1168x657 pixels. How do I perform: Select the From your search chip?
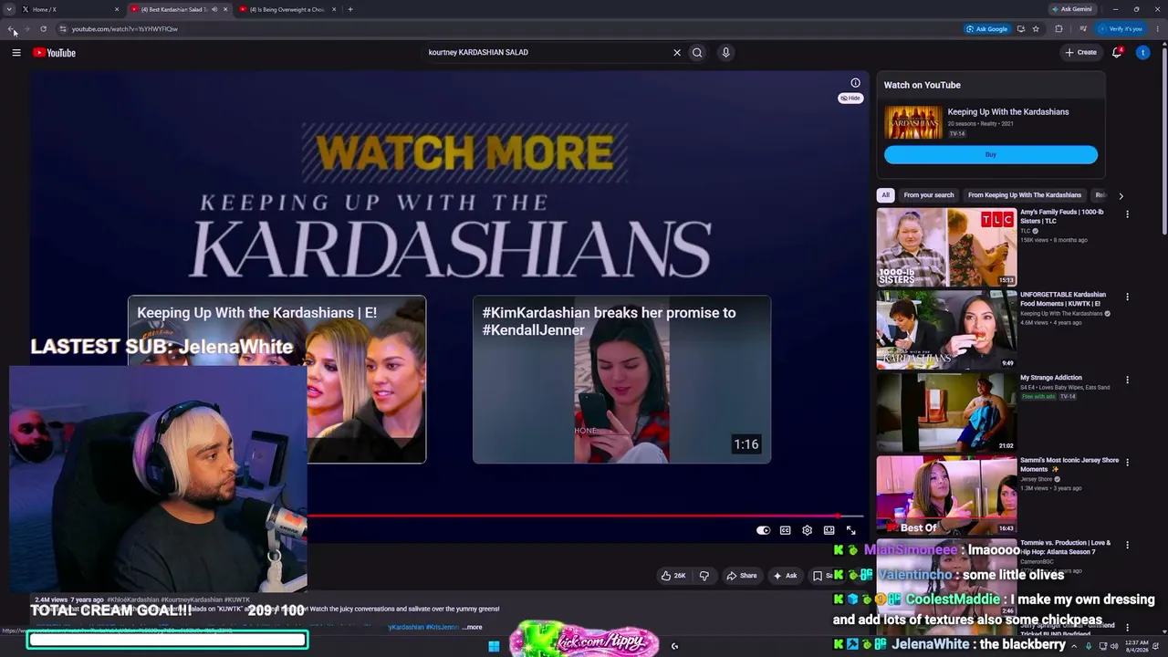(929, 195)
